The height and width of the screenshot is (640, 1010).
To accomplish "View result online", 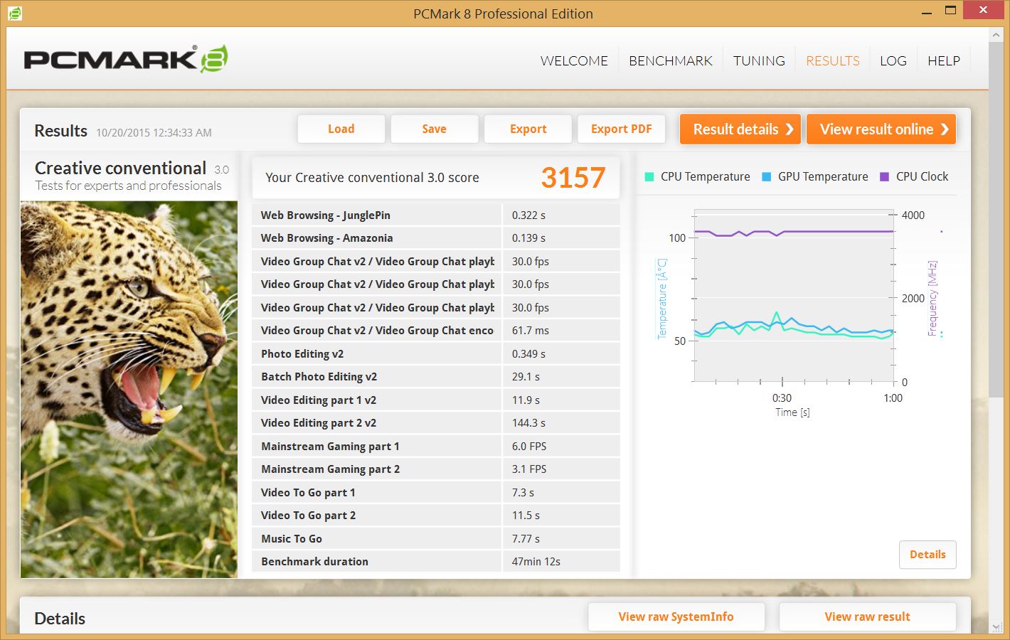I will 881,129.
